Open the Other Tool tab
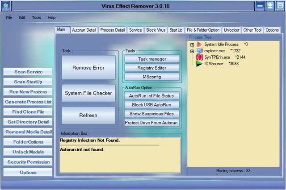The height and width of the screenshot is (190, 286). [252, 30]
